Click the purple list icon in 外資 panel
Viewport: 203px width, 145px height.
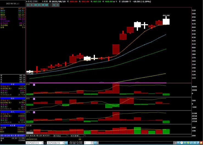[x=34, y=85]
